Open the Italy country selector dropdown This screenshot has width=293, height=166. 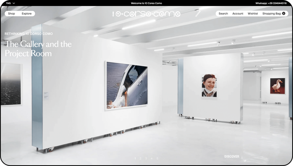(x=10, y=3)
